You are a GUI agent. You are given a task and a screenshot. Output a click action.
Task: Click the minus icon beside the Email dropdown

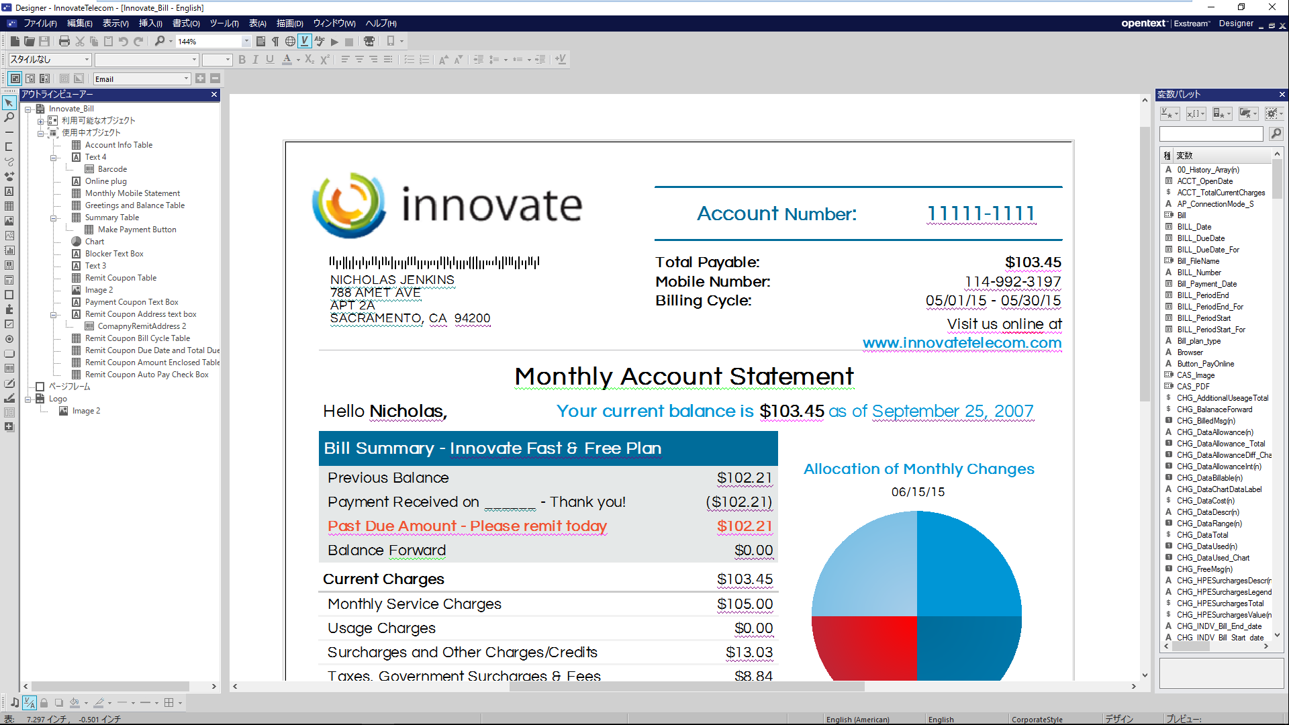[215, 79]
